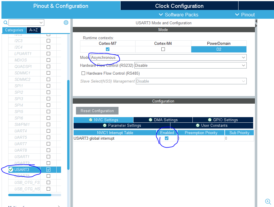Toggle the Cortex-M7 runtime context checkbox

click(x=108, y=49)
